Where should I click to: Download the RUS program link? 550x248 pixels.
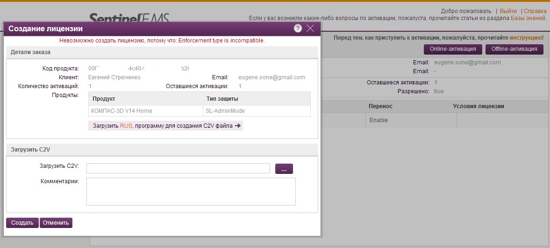point(126,126)
